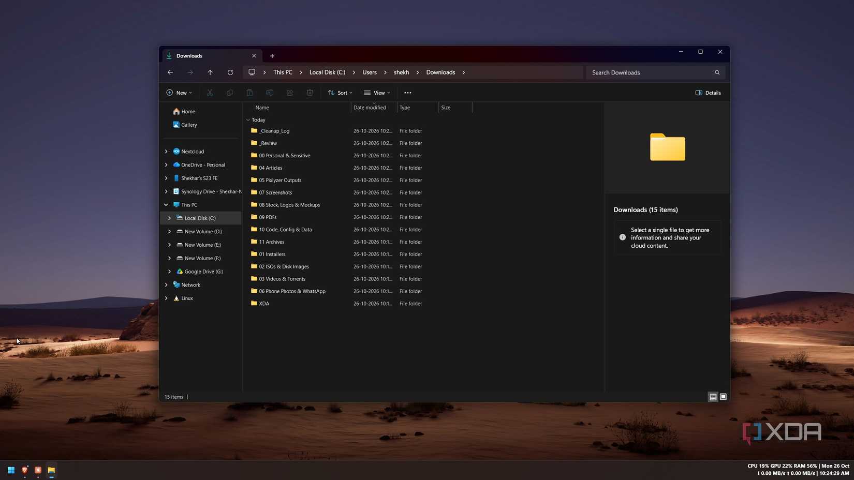854x480 pixels.
Task: Refresh the Downloads folder view
Action: point(230,72)
